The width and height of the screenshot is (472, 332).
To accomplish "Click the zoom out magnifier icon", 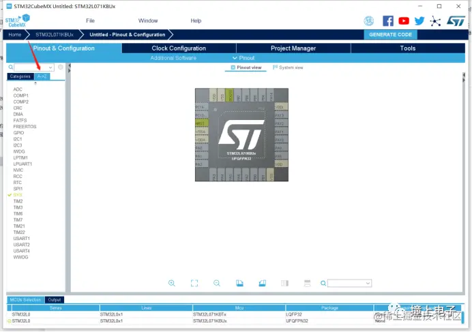I will tap(217, 283).
